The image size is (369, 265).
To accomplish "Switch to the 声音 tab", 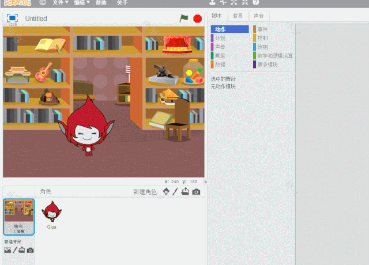I will [x=259, y=16].
